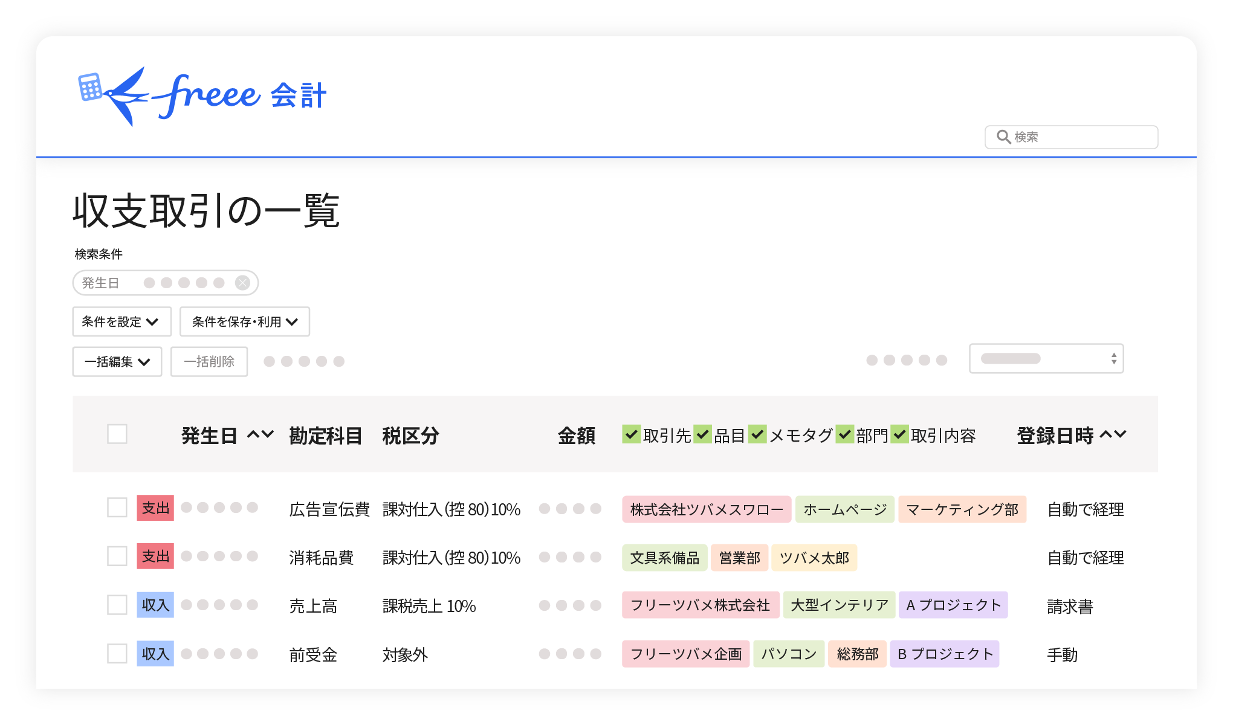
Task: Open the 条件を設定 dropdown
Action: pyautogui.click(x=122, y=321)
